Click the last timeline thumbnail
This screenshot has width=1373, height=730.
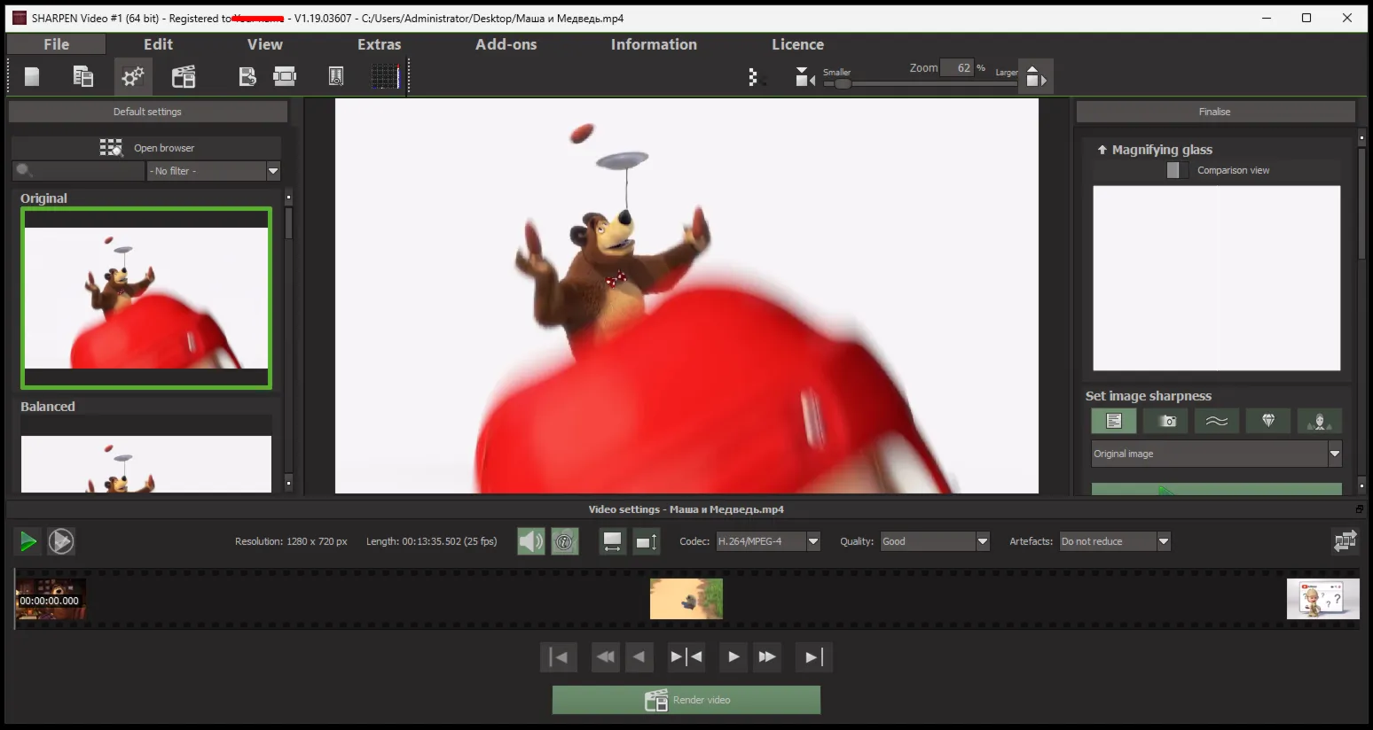[1322, 599]
